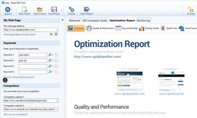Show the Everything report view
Screen dimensions: 197x118
coord(76,28)
